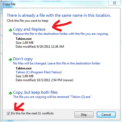The height and width of the screenshot is (122, 122).
Task: Click the green arrow beside Don't copy
Action: click(10, 60)
